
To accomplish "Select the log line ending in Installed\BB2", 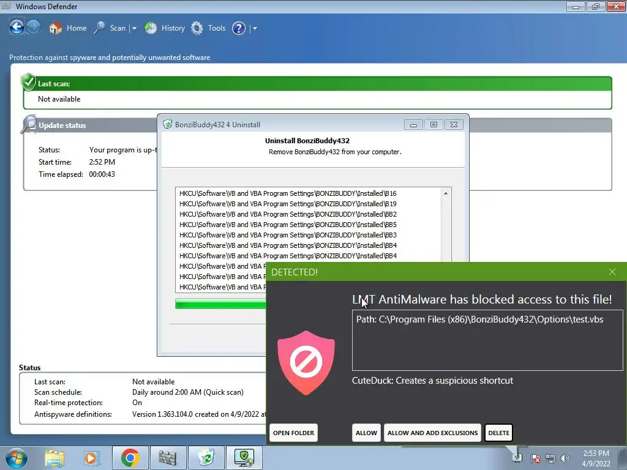I will tap(288, 214).
